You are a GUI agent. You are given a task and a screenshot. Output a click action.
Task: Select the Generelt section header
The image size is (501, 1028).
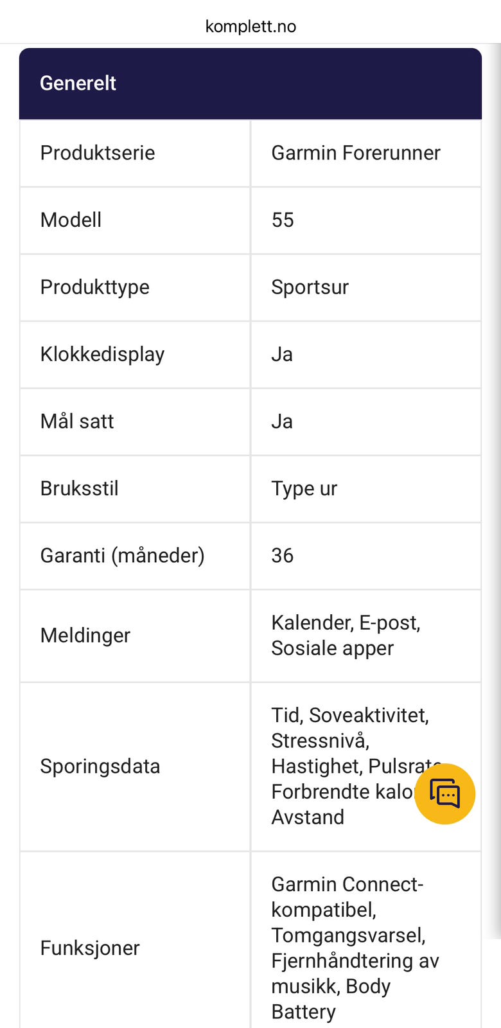click(251, 84)
